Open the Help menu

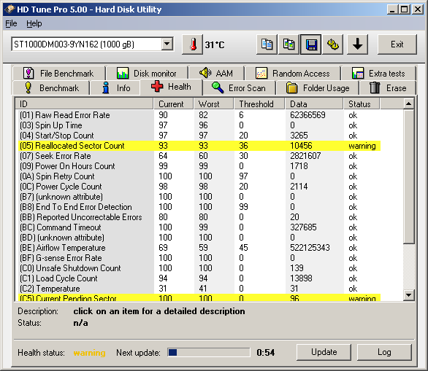tap(34, 24)
